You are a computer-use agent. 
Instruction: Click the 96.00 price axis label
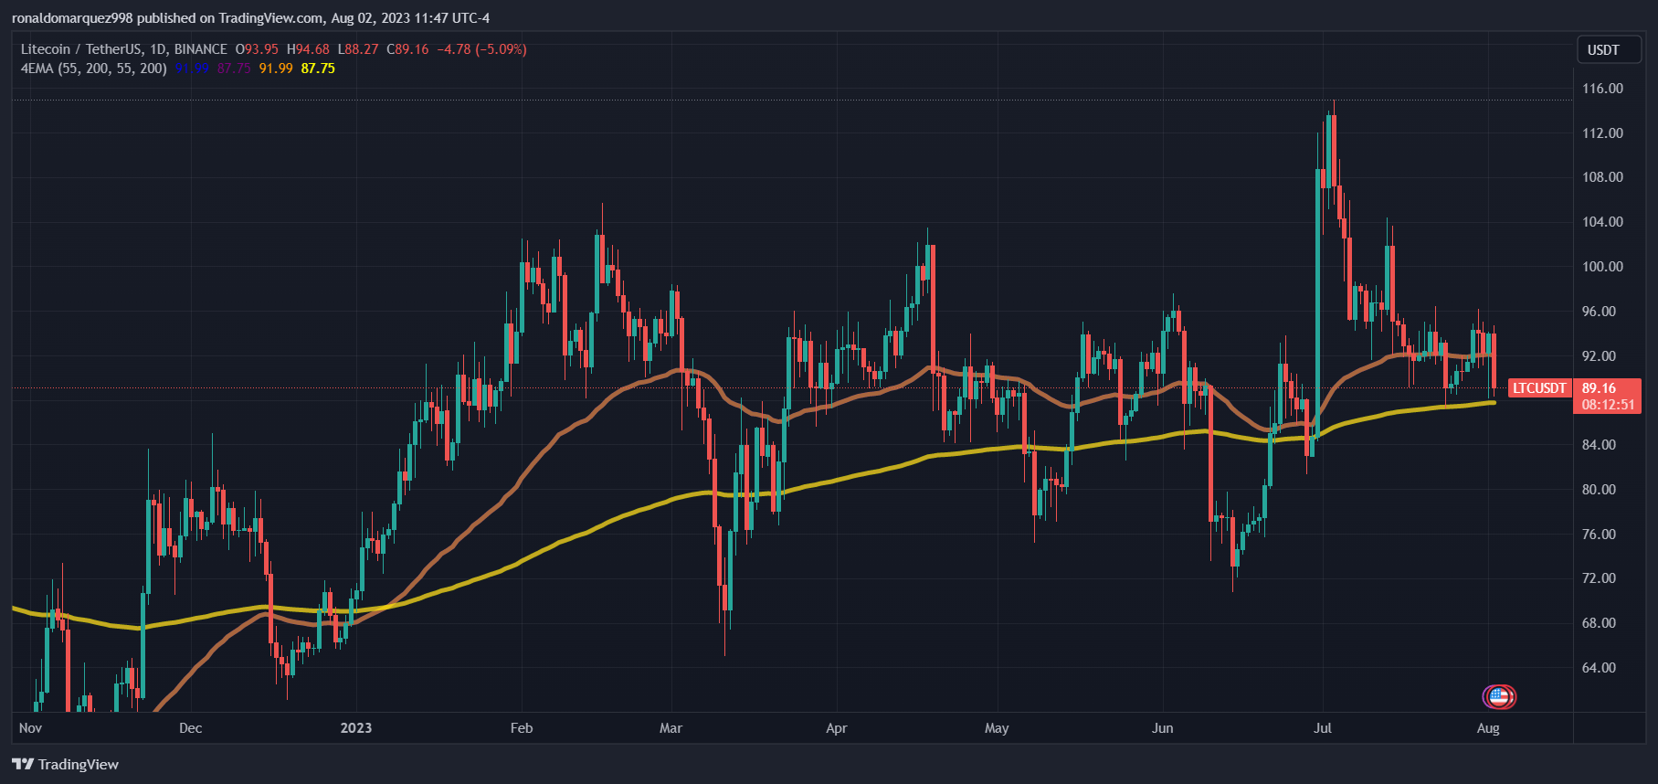click(x=1599, y=312)
